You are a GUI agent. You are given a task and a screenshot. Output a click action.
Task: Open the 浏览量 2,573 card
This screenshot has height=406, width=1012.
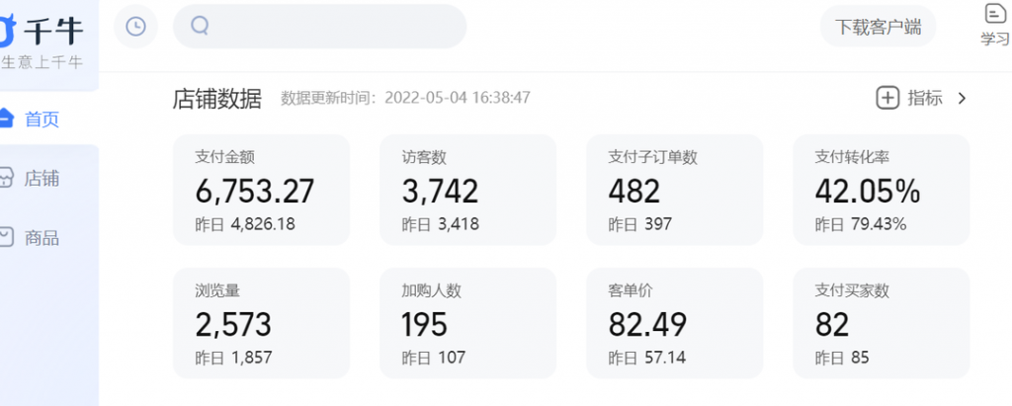pyautogui.click(x=261, y=323)
